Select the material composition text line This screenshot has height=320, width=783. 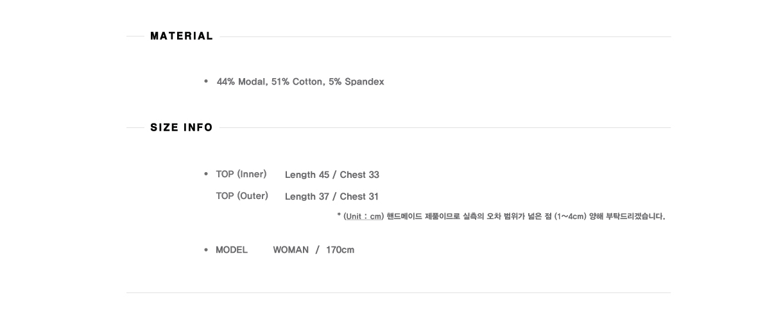point(300,82)
